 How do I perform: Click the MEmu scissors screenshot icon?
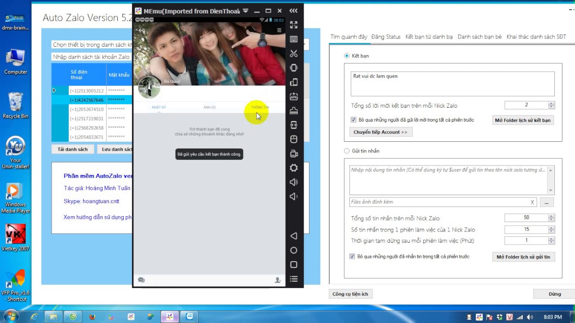(x=294, y=53)
